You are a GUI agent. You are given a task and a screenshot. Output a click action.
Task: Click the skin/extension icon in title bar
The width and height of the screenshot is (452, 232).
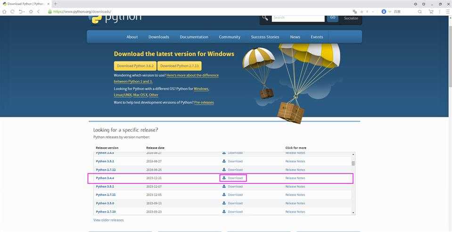[x=415, y=4]
